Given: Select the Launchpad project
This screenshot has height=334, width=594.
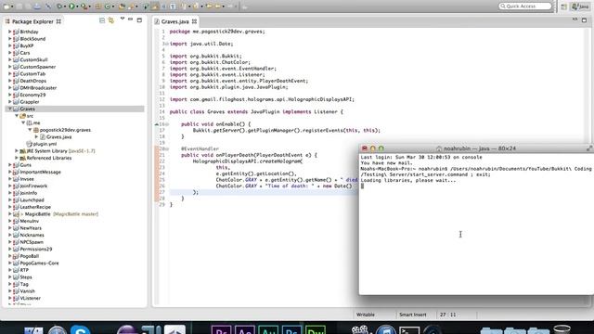Looking at the screenshot, I should [x=32, y=200].
